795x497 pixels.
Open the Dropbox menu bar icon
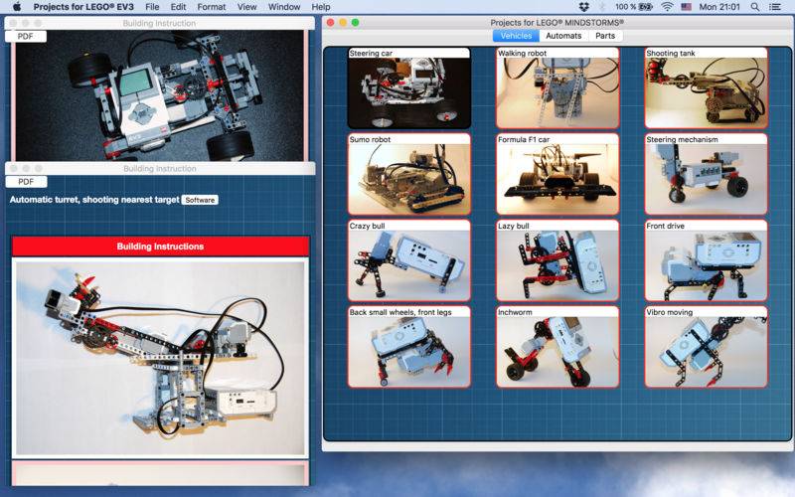click(583, 7)
